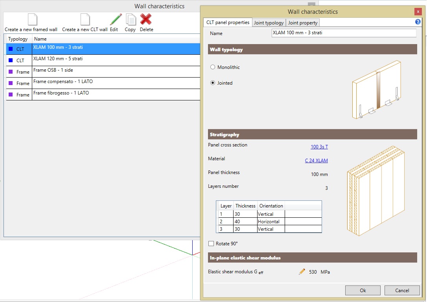This screenshot has height=302, width=427.
Task: Select the row named Frame fibrogesso - 1 LATO
Action: 103,94
